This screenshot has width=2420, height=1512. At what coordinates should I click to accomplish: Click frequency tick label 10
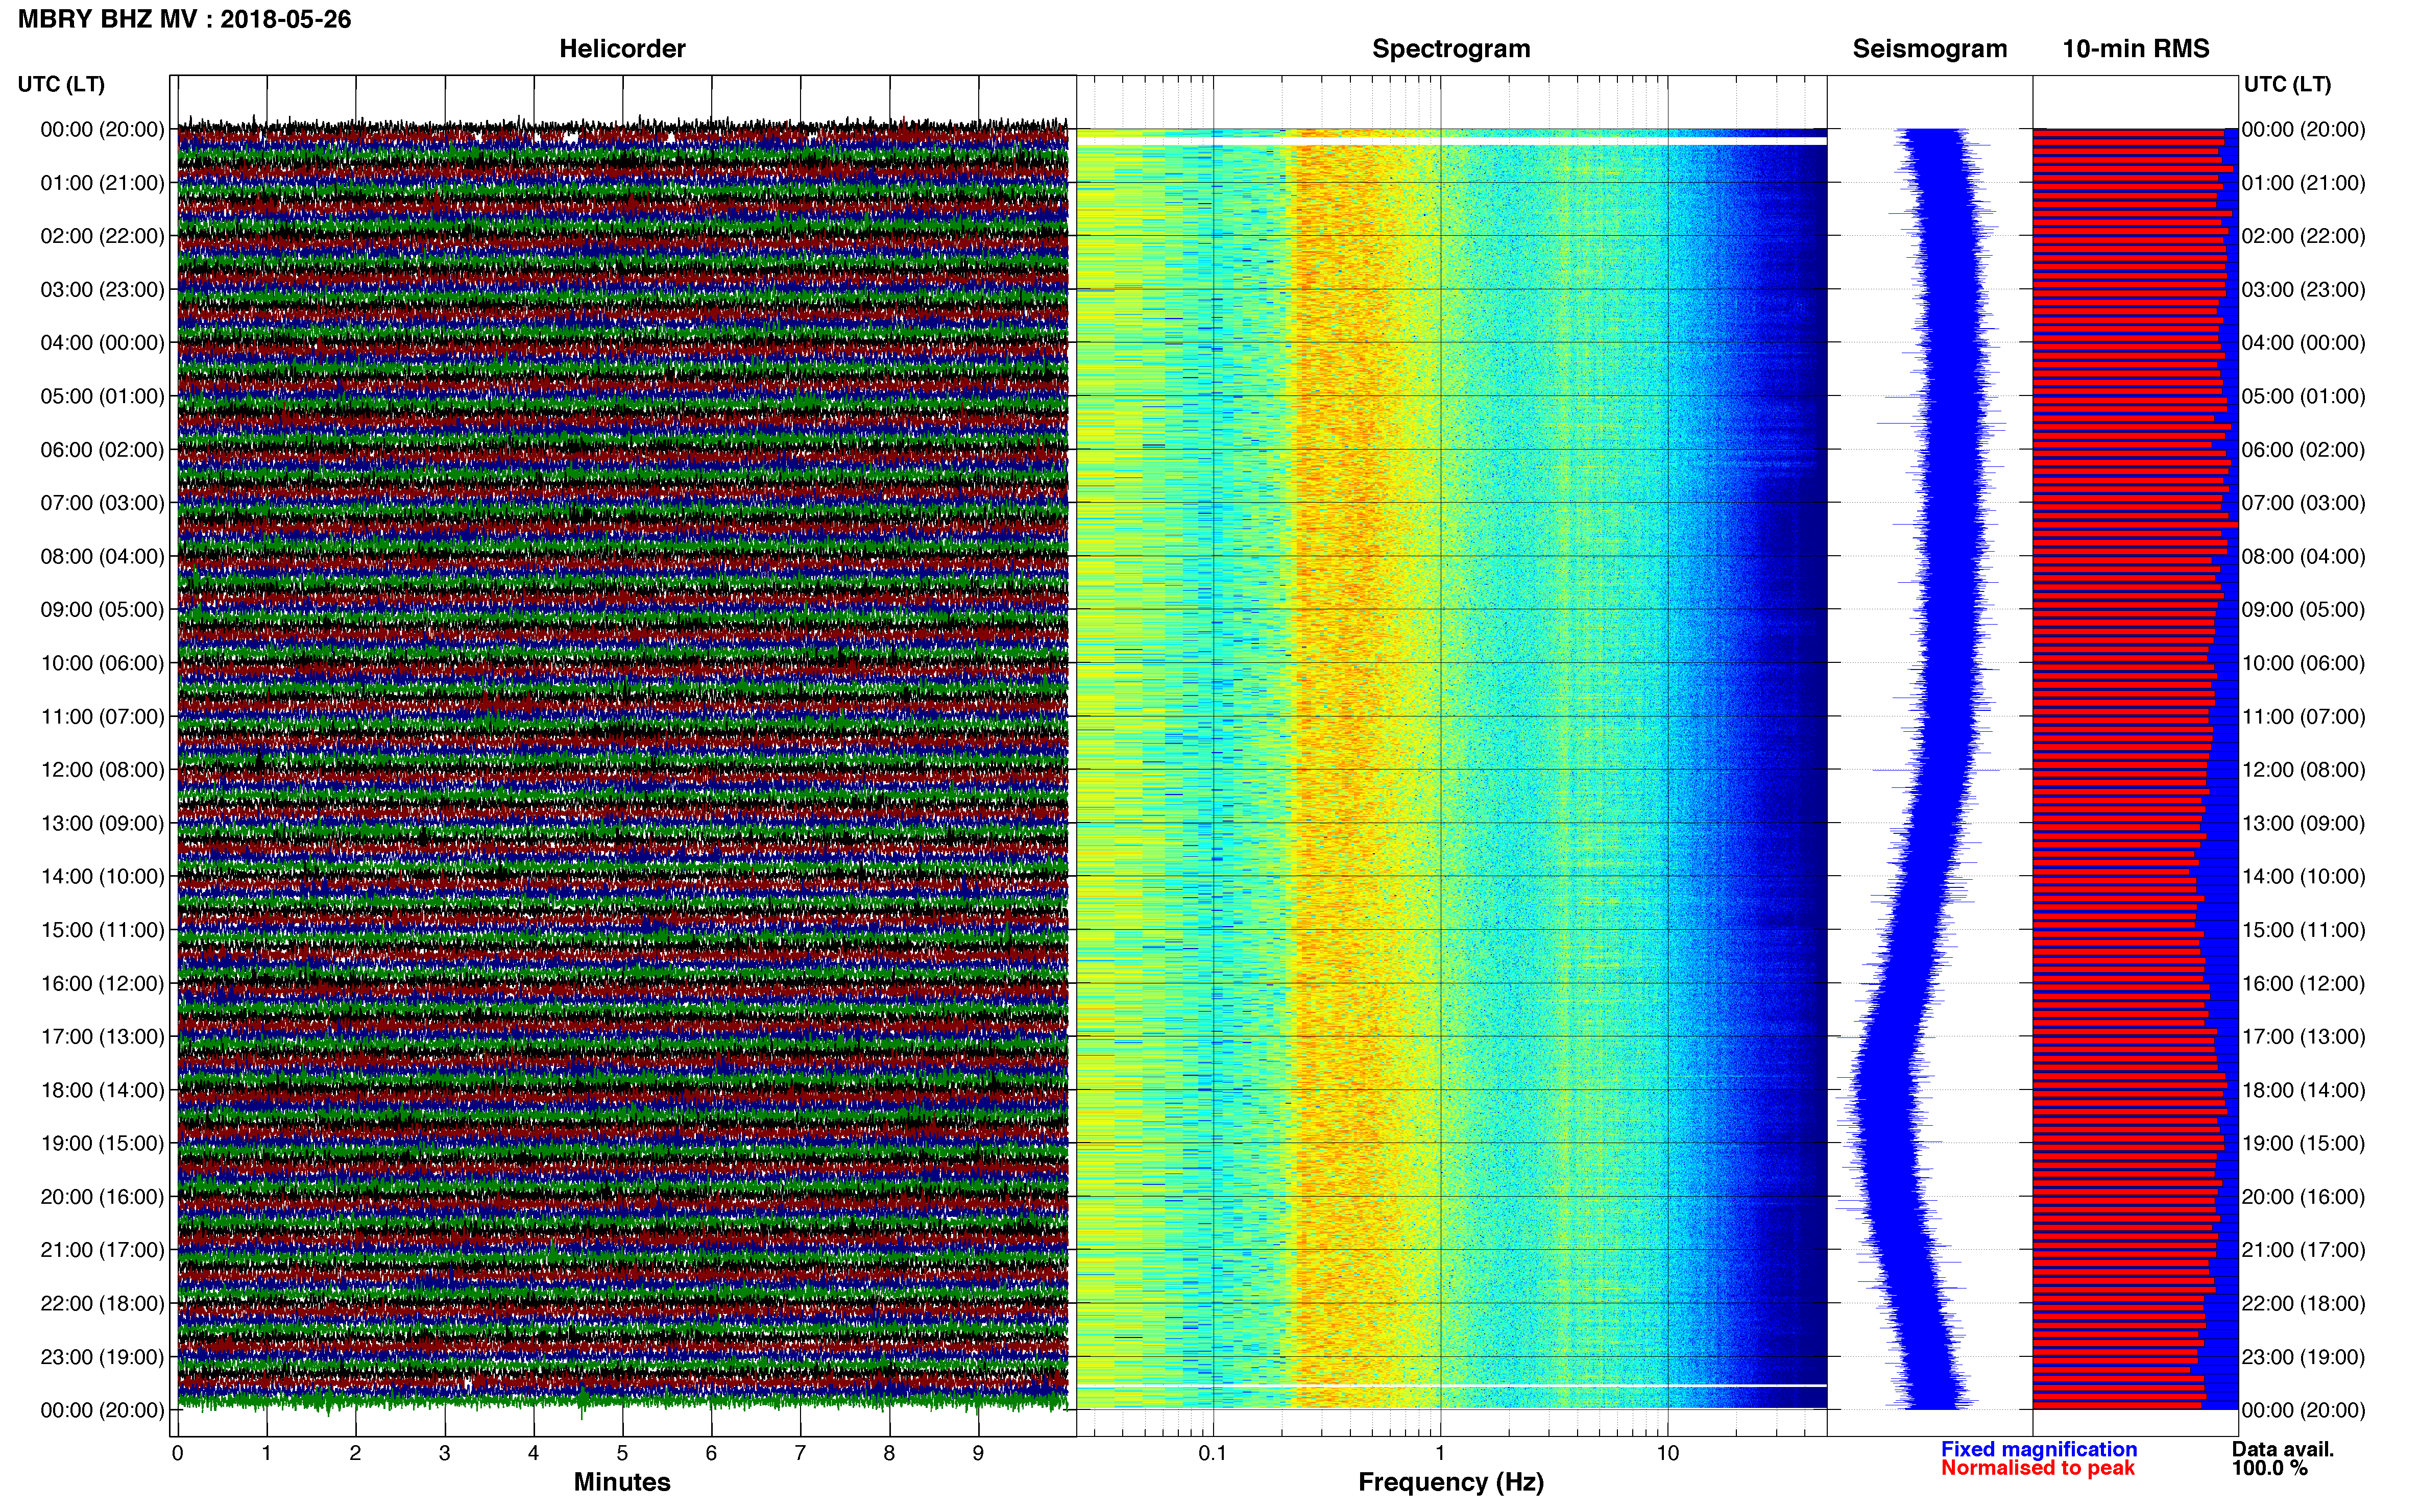[x=1667, y=1453]
